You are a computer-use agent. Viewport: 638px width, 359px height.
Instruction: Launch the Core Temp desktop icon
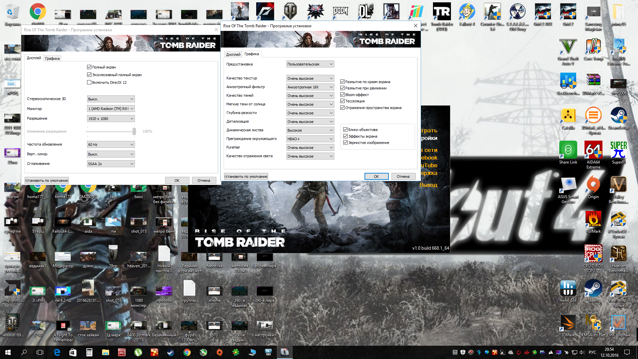pos(593,48)
